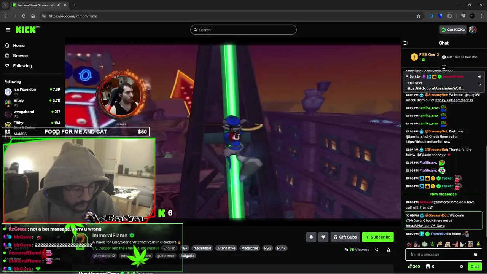
Task: Click the address bar URL
Action: (73, 16)
